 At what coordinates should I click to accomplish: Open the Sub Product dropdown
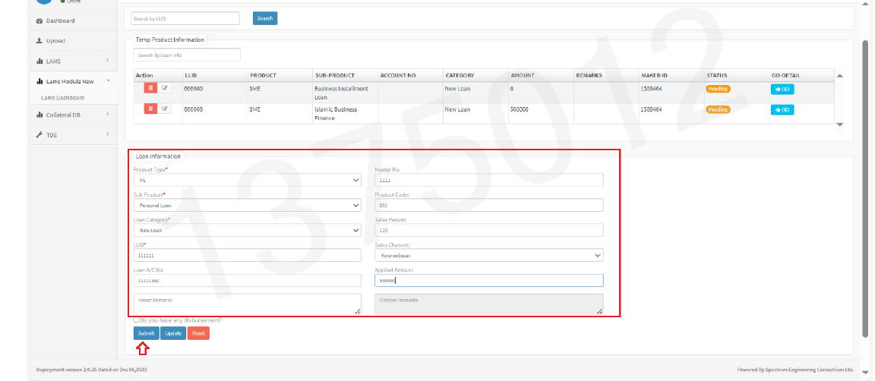click(x=247, y=205)
